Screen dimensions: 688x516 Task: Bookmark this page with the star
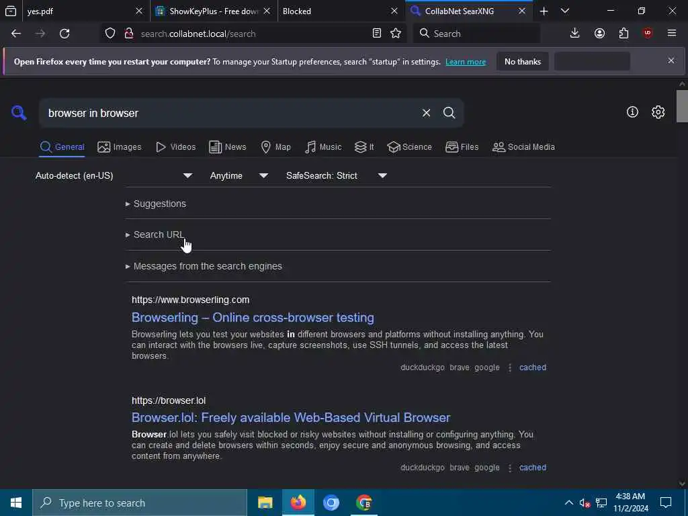(x=396, y=34)
